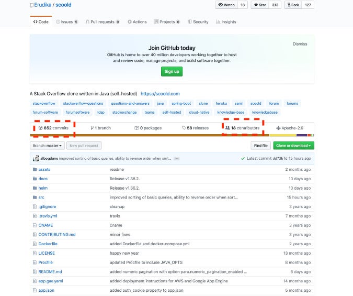Select the stackexchange topic tag
353x296 pixels.
pyautogui.click(x=124, y=112)
